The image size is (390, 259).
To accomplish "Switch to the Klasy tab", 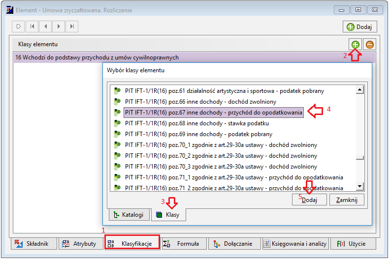I will click(168, 215).
